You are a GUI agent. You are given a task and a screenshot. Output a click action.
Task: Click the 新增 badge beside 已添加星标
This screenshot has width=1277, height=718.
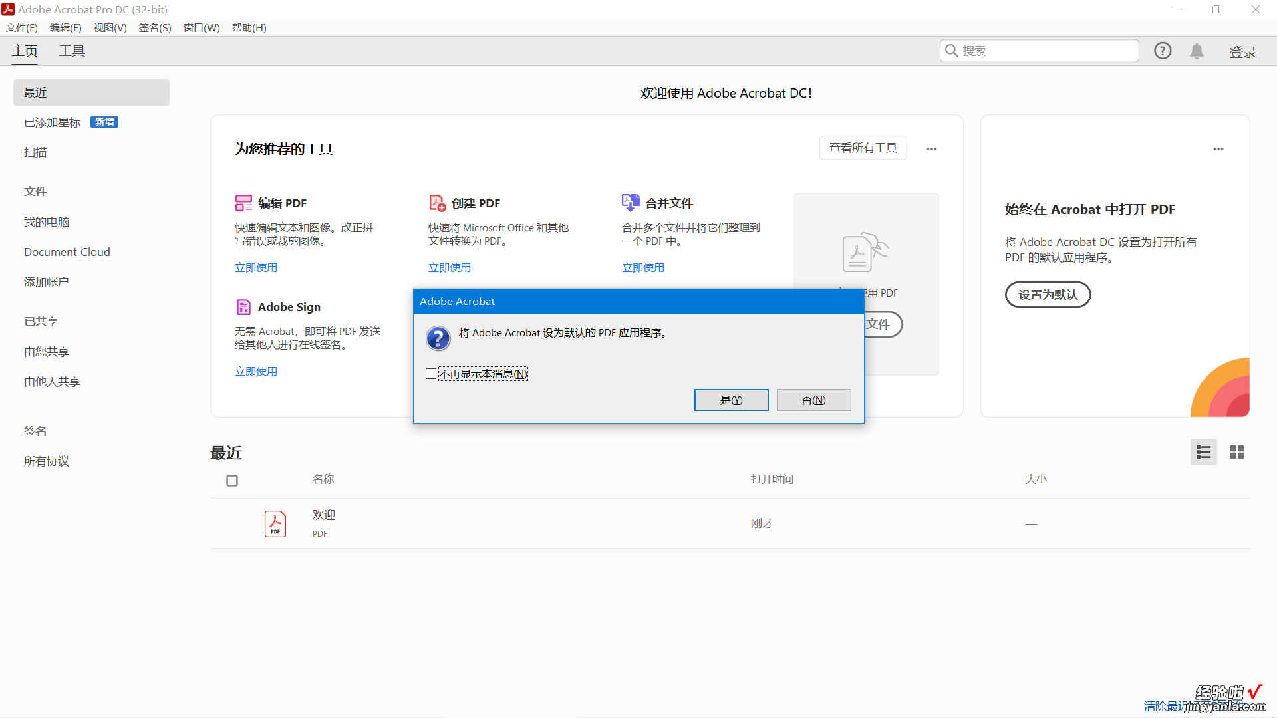(104, 122)
